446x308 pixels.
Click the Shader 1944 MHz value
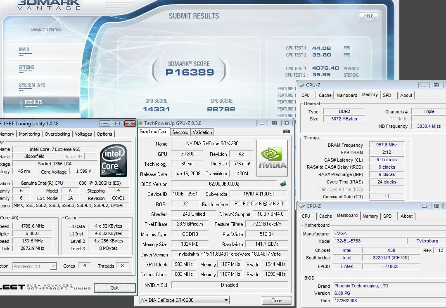pyautogui.click(x=275, y=264)
